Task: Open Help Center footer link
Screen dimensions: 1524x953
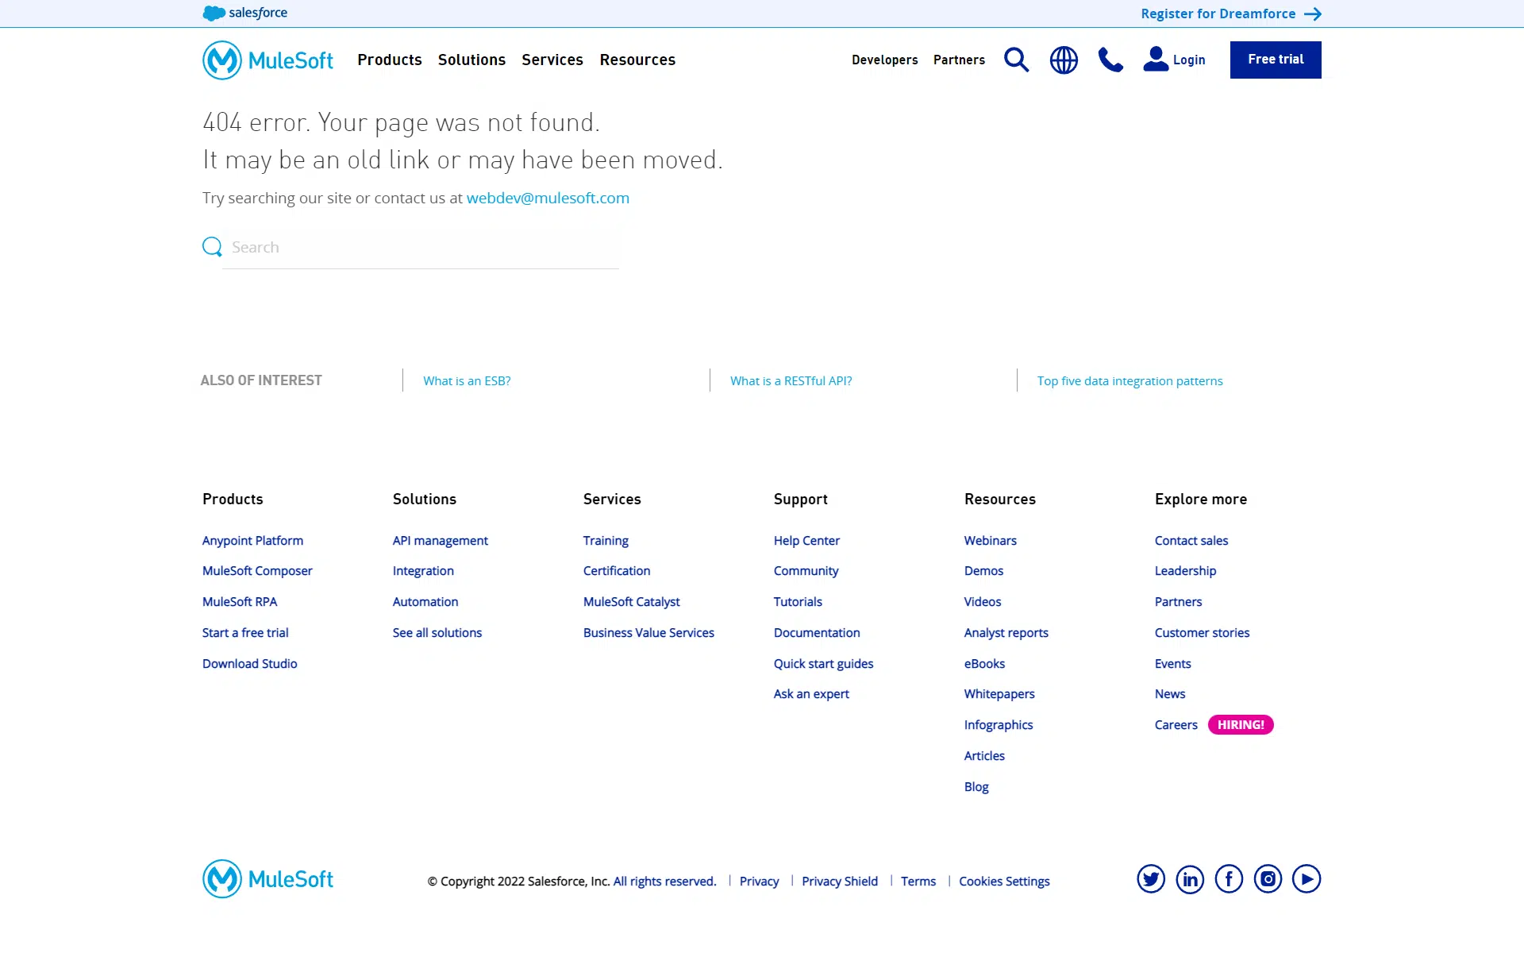Action: point(806,540)
